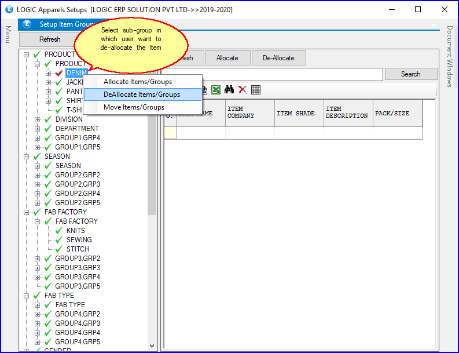Select the GROUP4.GRP5 tree label
The width and height of the screenshot is (459, 353).
[x=78, y=342]
